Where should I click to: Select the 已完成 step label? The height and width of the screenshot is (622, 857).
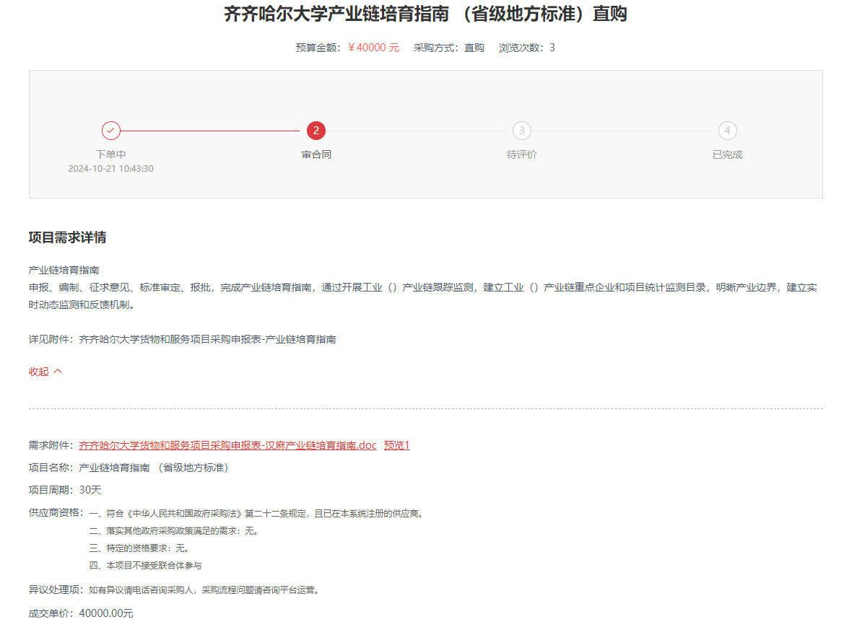click(x=727, y=154)
